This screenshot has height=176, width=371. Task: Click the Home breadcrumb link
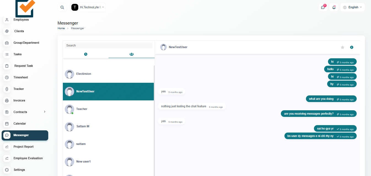(61, 28)
